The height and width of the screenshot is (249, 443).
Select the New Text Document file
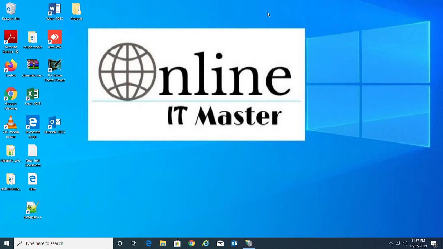[x=33, y=156]
